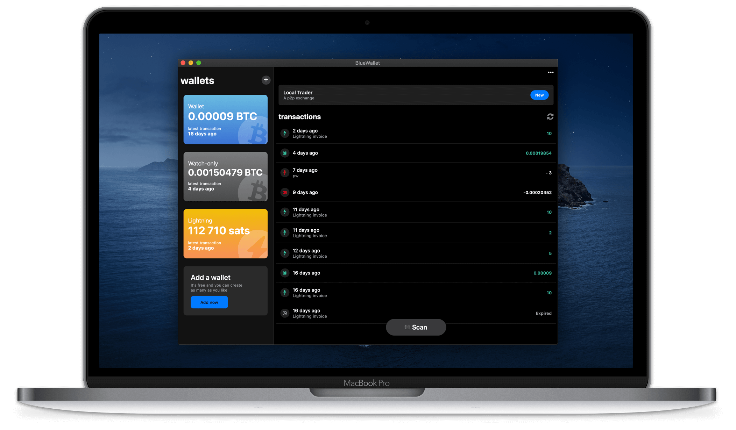
Task: Click the green arrow icon on 4-day transaction
Action: [285, 153]
